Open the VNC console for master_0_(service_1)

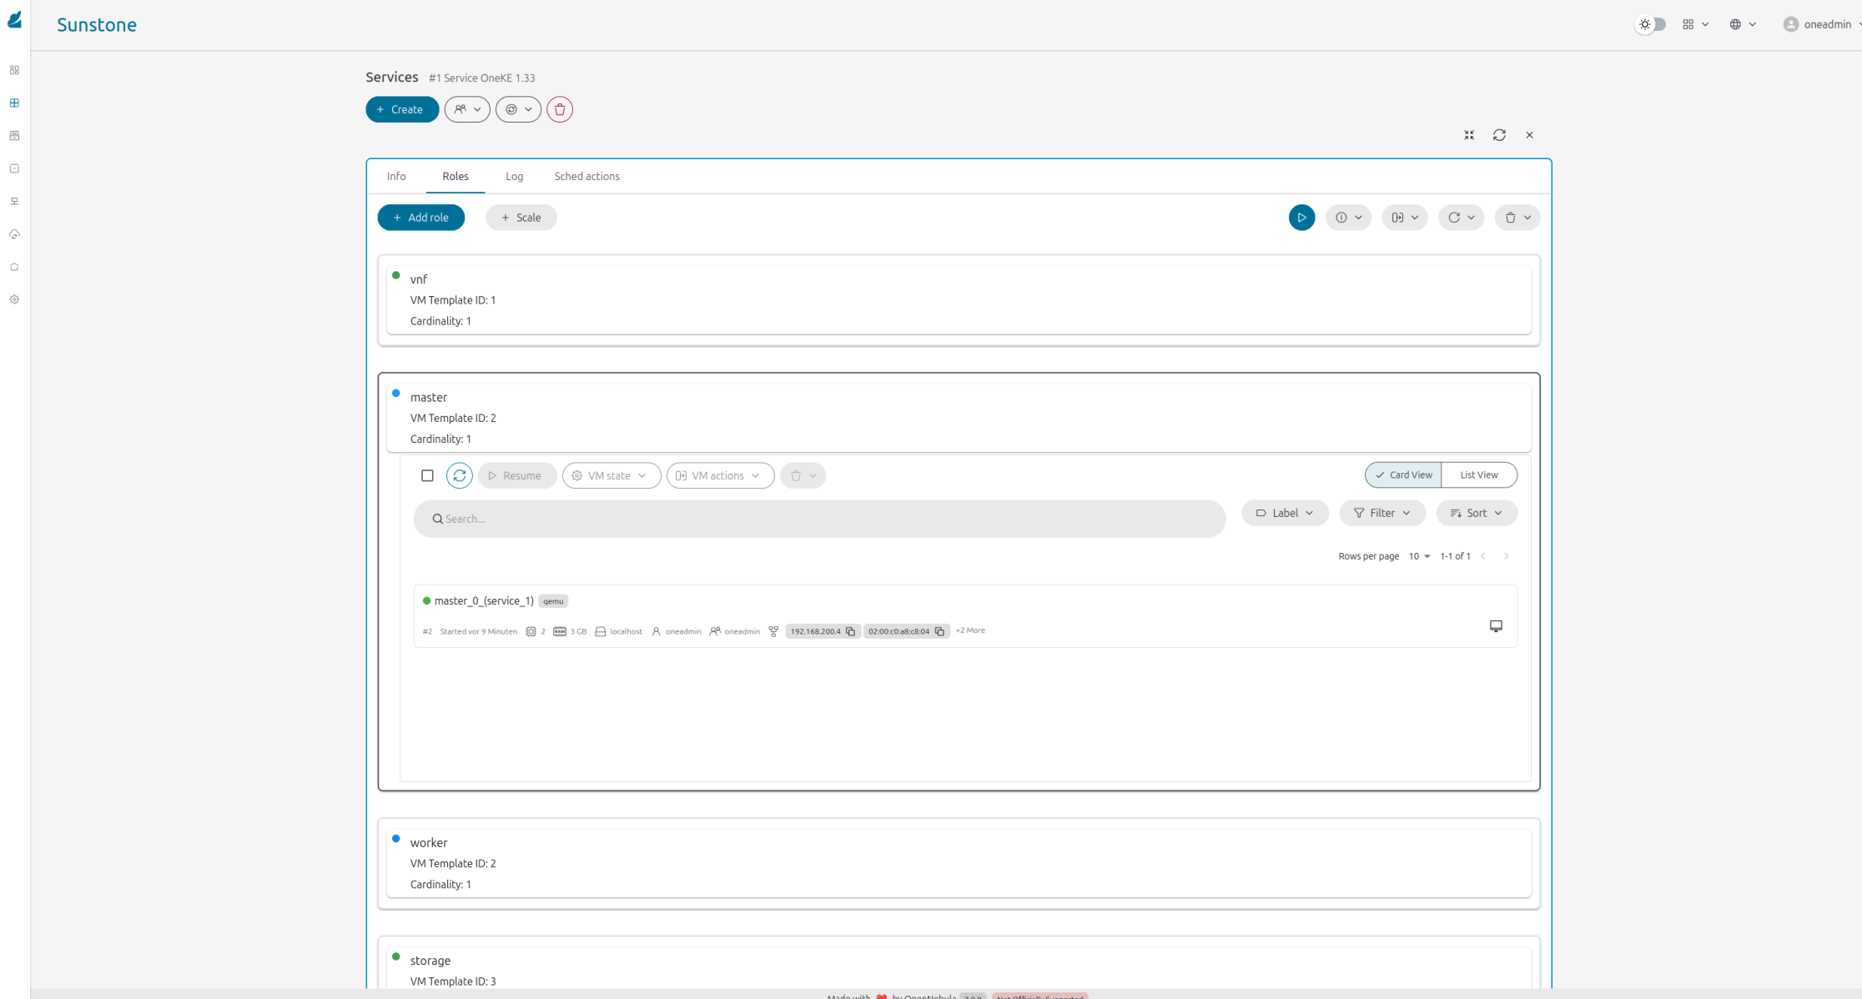[x=1496, y=625]
